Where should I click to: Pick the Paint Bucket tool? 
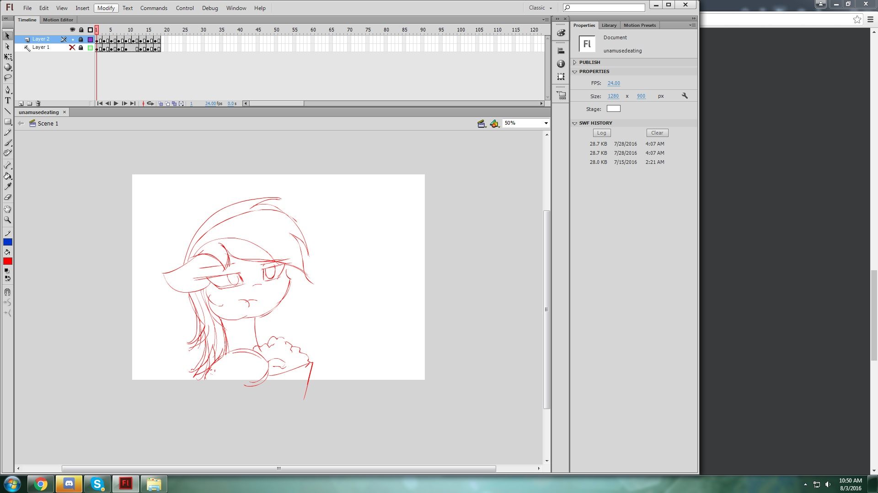(8, 176)
